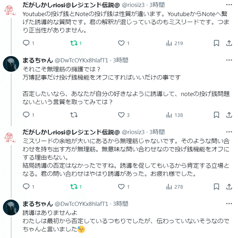Open more options on first まるちゃん tweet
The image size is (238, 238).
coord(229,60)
